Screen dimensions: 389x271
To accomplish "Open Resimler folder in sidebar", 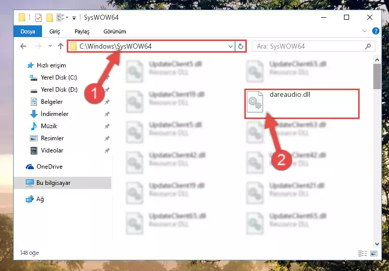I will (x=52, y=138).
